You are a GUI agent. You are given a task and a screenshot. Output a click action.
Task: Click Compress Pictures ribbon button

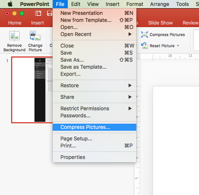[x=163, y=35]
